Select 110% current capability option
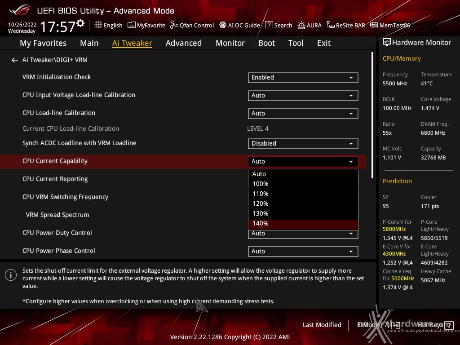This screenshot has height=345, width=460. click(303, 194)
